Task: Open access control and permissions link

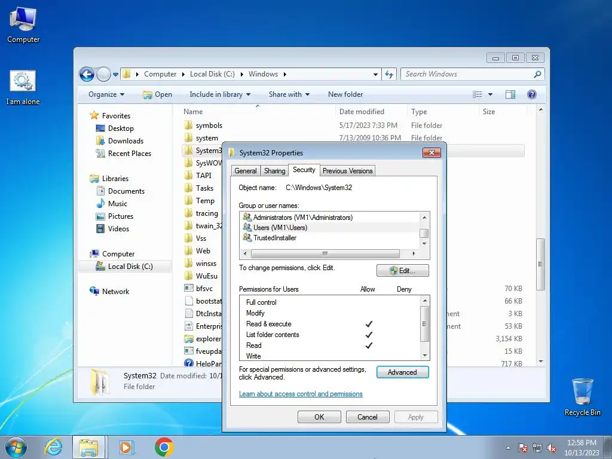Action: point(301,394)
